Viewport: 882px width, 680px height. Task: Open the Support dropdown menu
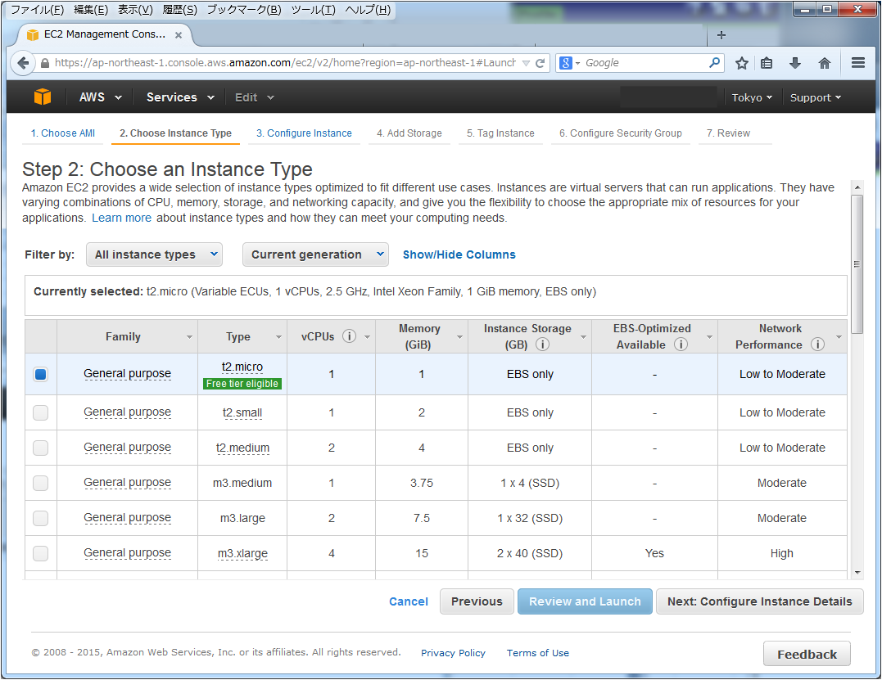tap(815, 97)
